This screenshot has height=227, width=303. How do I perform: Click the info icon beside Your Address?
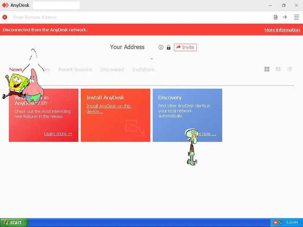click(x=161, y=47)
